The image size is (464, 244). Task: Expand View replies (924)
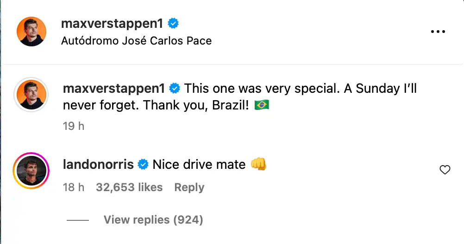tap(153, 219)
